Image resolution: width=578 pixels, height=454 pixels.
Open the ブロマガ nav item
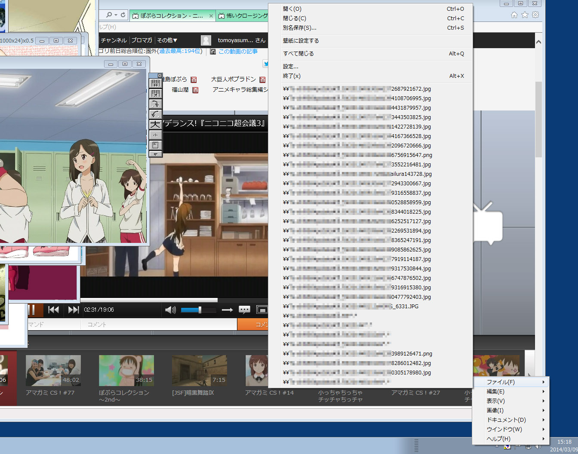pyautogui.click(x=141, y=40)
